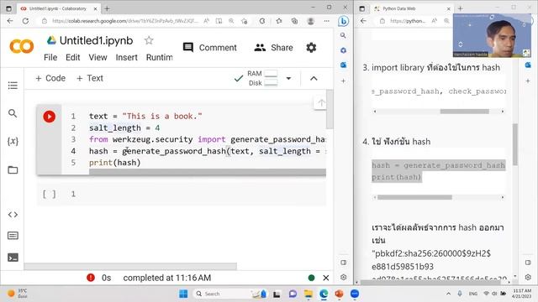Open Colab find and replace sidebar

click(x=13, y=113)
